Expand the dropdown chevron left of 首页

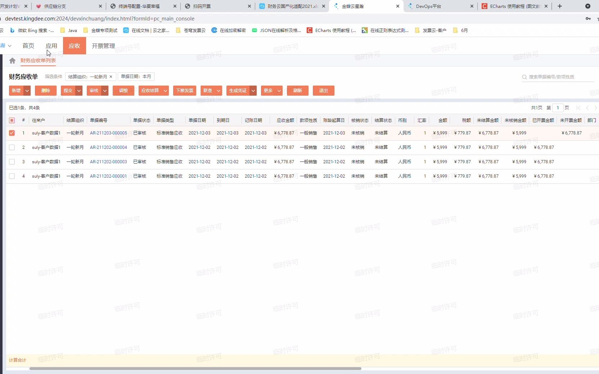10,46
